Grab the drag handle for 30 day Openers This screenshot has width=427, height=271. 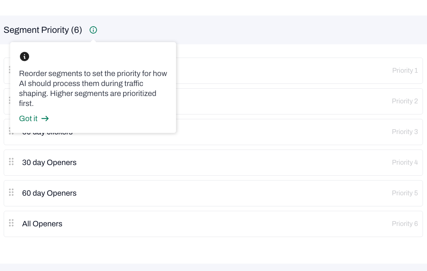[11, 162]
